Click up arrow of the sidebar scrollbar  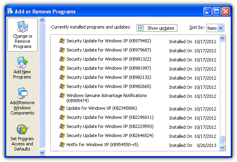click(x=42, y=20)
